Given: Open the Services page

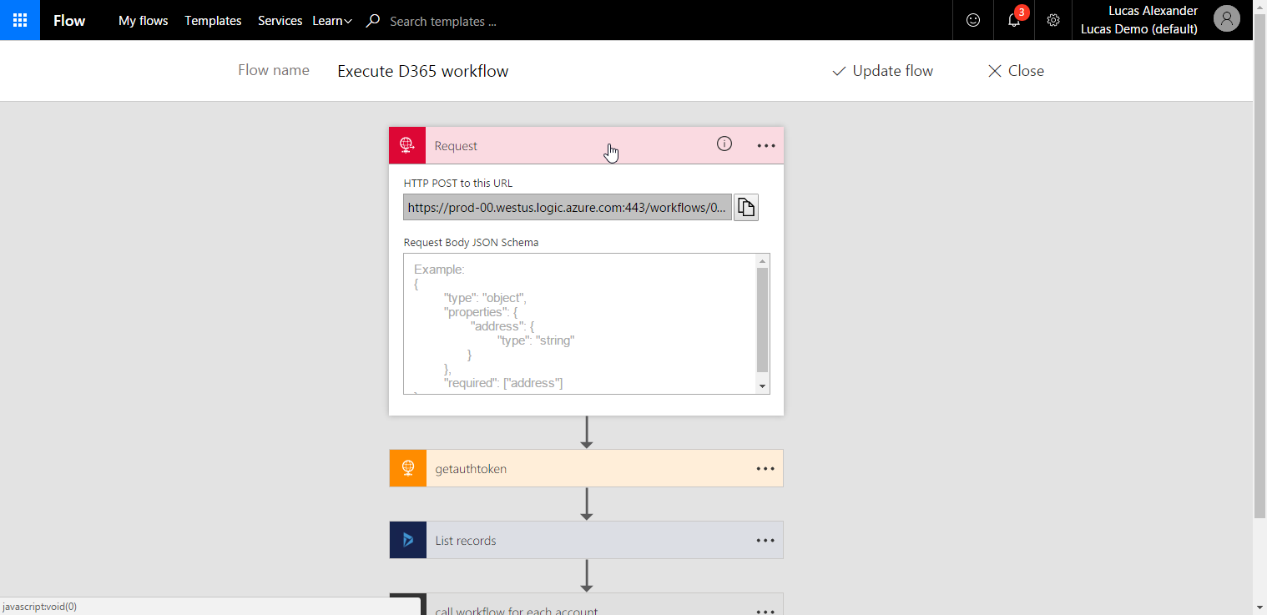Looking at the screenshot, I should 280,21.
